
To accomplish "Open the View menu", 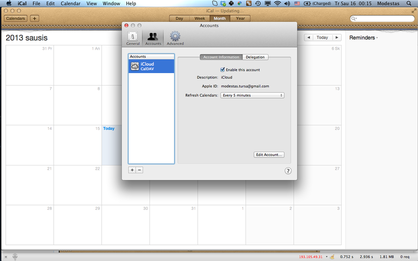I will [x=91, y=4].
